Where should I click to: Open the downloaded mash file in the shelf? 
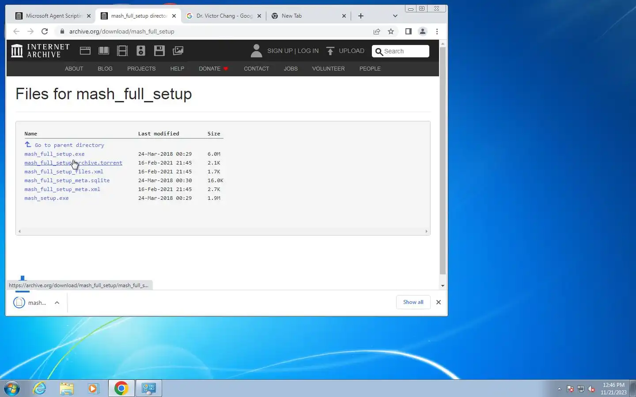tap(30, 303)
